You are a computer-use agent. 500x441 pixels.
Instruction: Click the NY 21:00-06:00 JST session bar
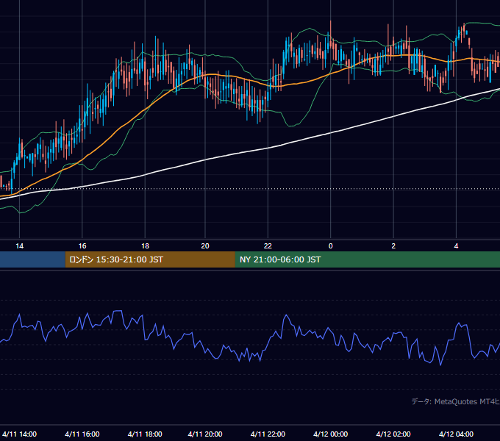[368, 259]
